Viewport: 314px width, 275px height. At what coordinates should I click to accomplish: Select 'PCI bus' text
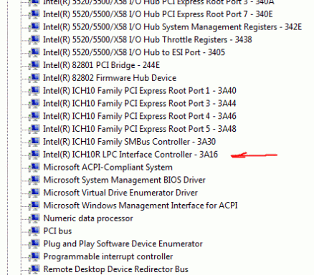(x=57, y=231)
